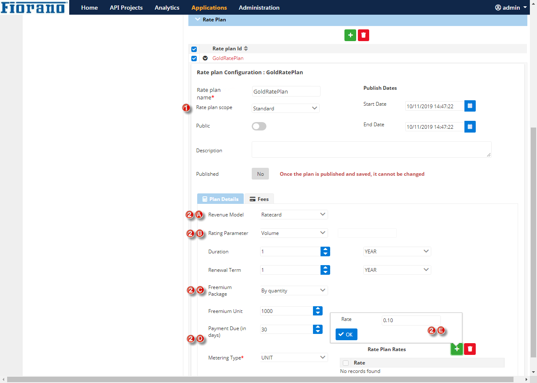Uncheck the GoldRatePlan row checkbox
This screenshot has width=537, height=383.
click(x=194, y=58)
